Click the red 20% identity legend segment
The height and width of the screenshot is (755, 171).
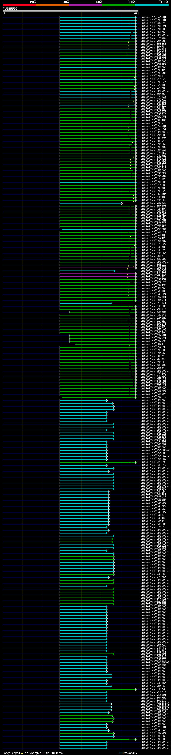pos(19,5)
